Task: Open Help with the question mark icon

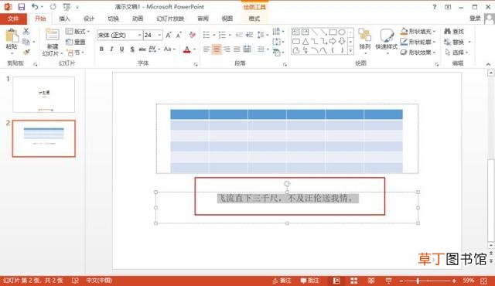Action: pos(435,7)
